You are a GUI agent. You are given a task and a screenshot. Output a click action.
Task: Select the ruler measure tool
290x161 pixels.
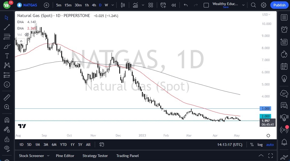pos(7,98)
